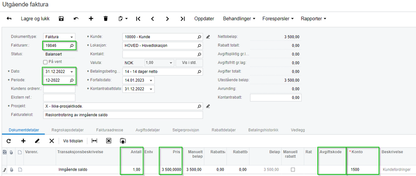
Task: Switch to the Avgiftsdetaljer tab
Action: click(x=147, y=130)
